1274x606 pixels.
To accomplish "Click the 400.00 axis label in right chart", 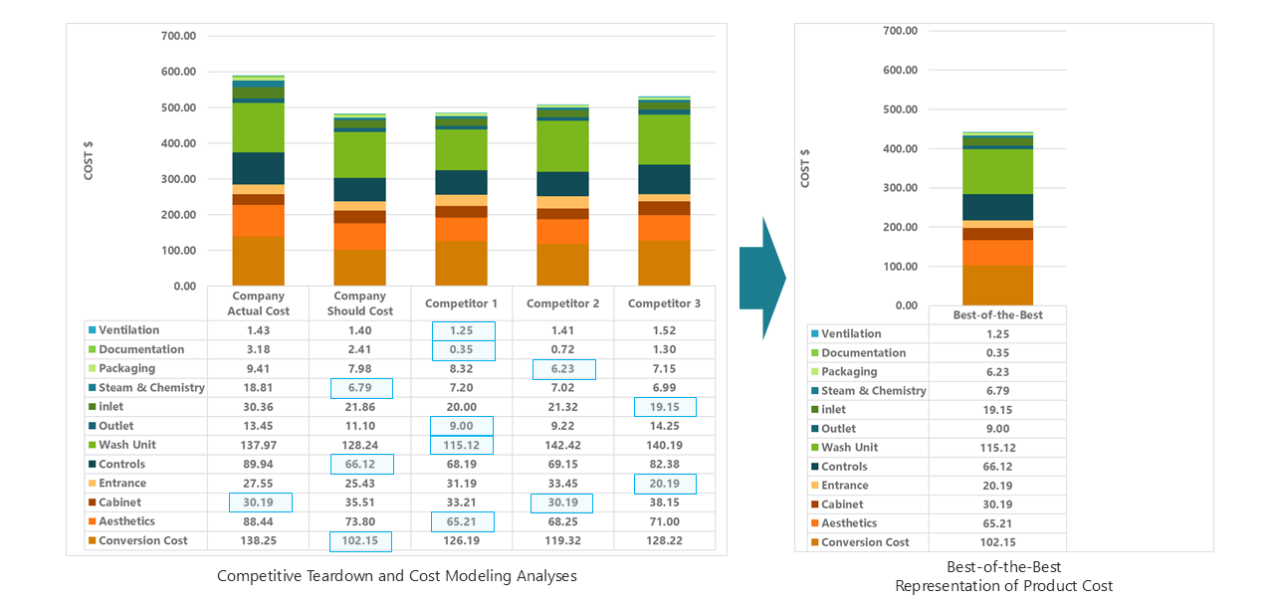I will 901,148.
